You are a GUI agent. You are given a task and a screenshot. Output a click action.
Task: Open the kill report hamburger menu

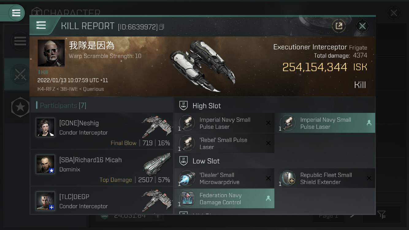coord(41,25)
